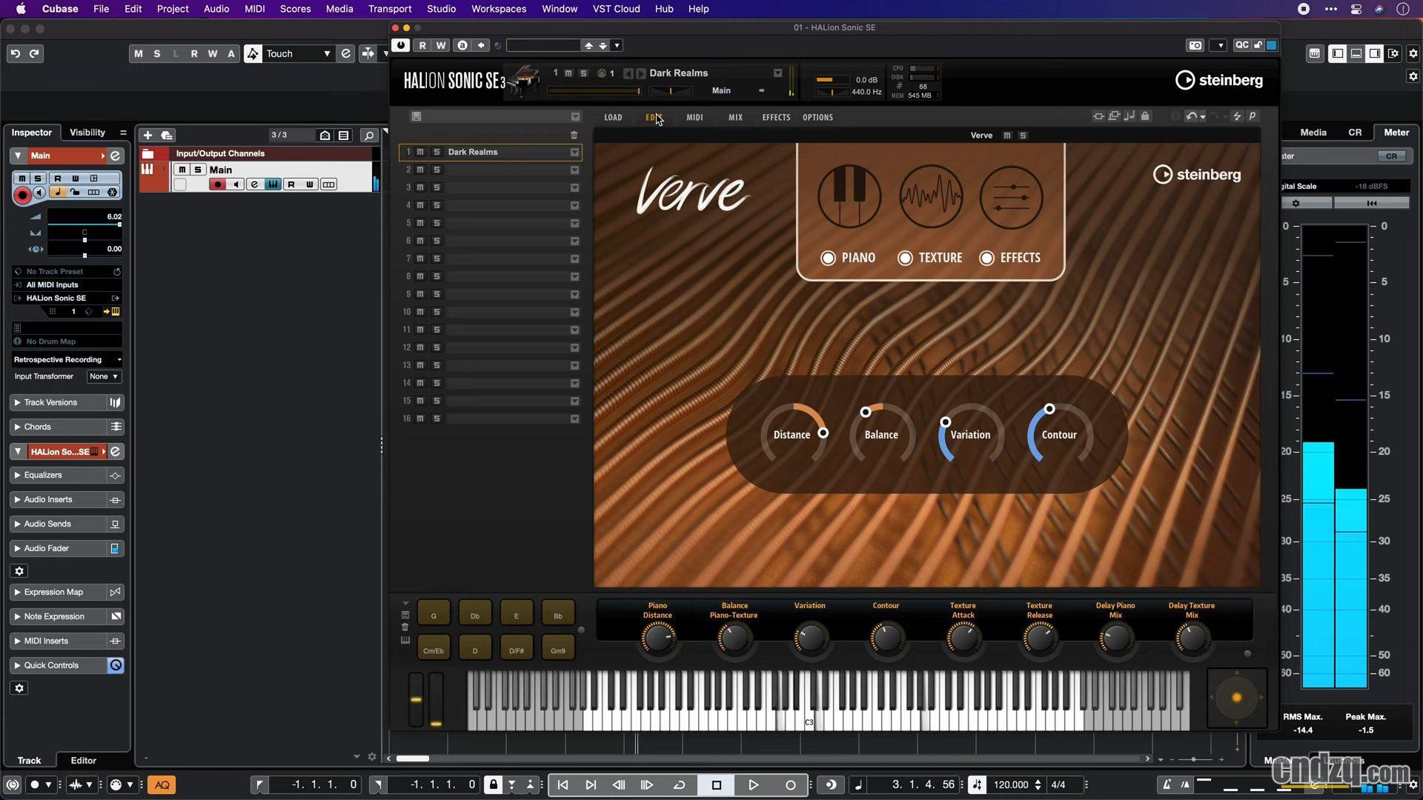This screenshot has height=800, width=1423.
Task: Open slot 2 program dropdown arrow
Action: [x=574, y=170]
